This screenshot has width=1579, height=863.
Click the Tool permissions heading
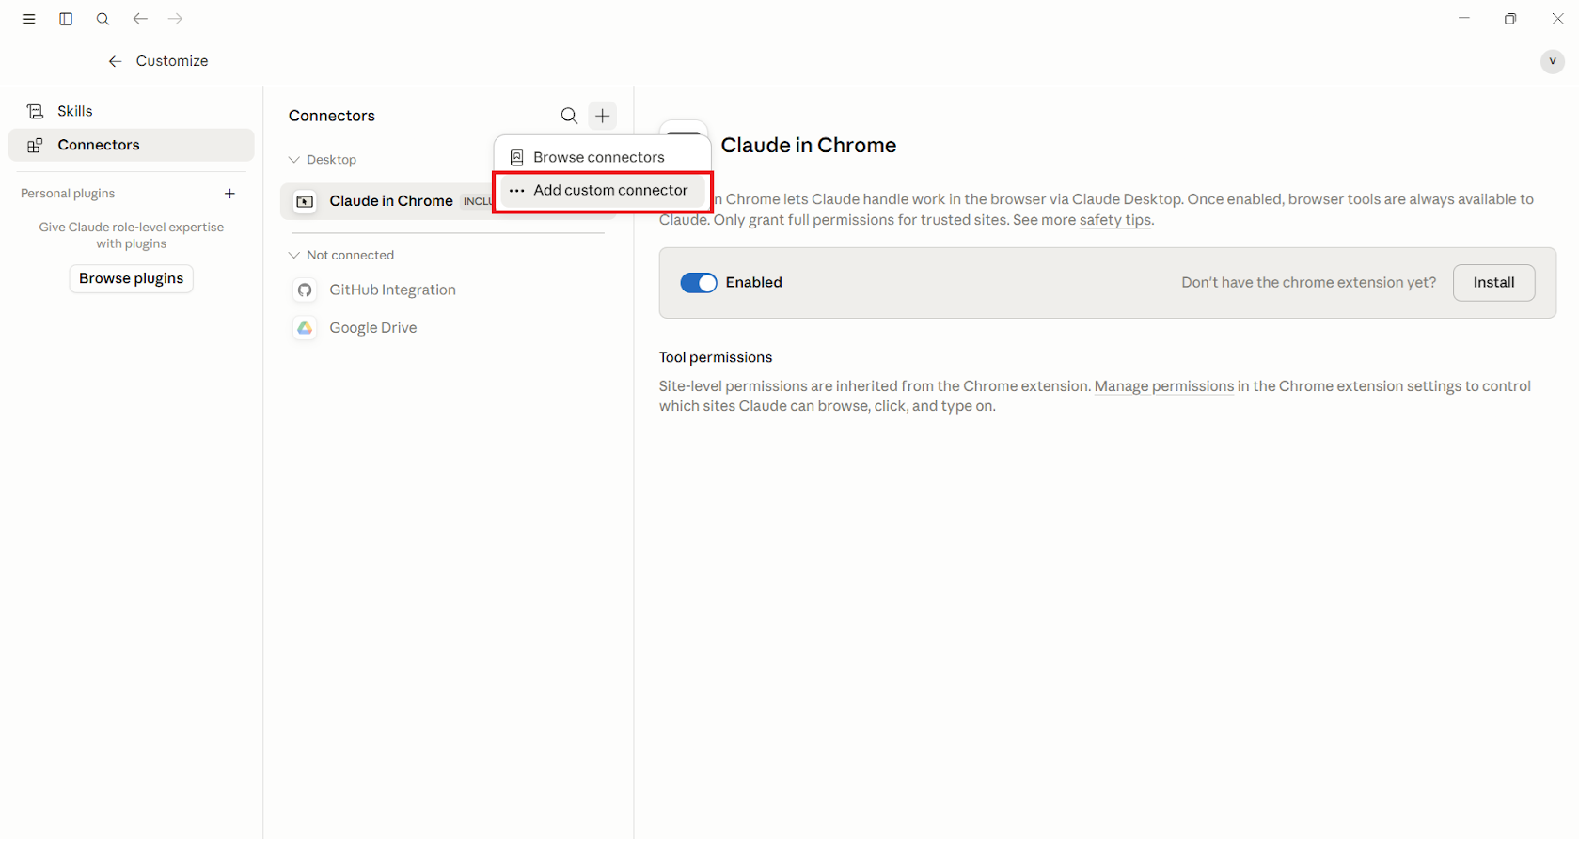(x=716, y=357)
